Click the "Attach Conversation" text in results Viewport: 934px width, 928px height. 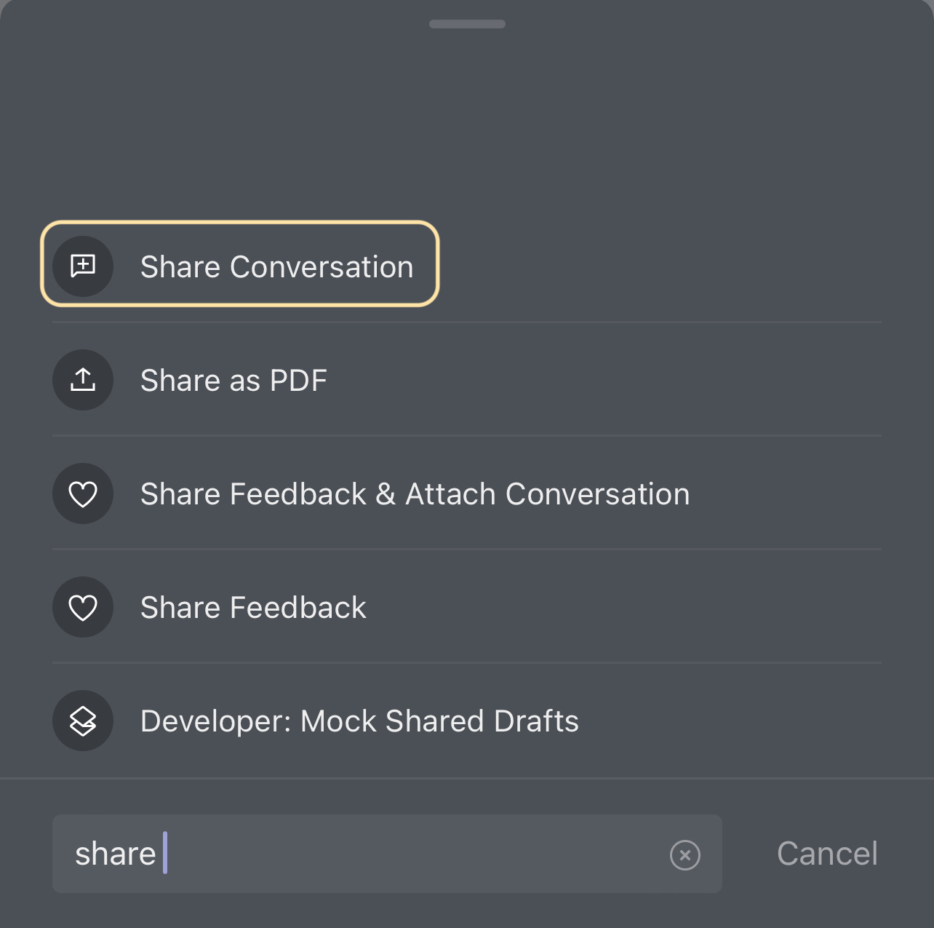[547, 494]
